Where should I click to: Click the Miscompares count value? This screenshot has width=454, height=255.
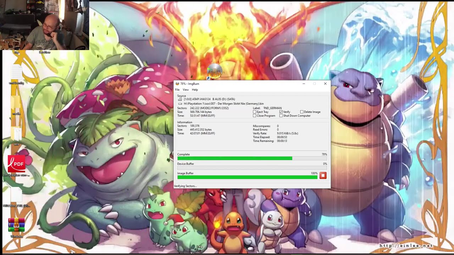tap(278, 126)
